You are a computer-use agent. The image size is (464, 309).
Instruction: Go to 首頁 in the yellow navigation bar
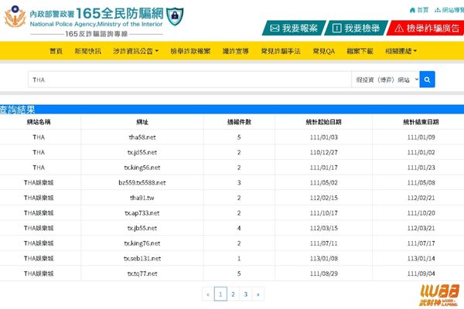click(x=56, y=51)
